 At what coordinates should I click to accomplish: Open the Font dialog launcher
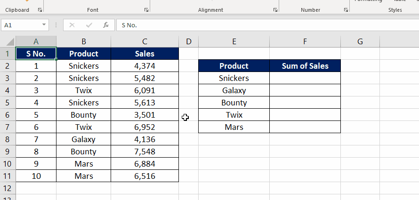[x=146, y=10]
